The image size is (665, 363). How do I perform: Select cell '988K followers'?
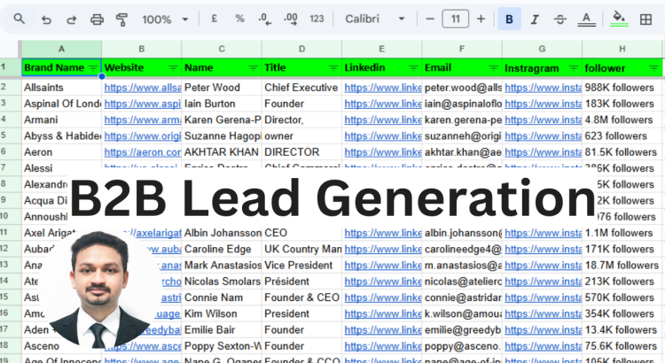(x=622, y=88)
